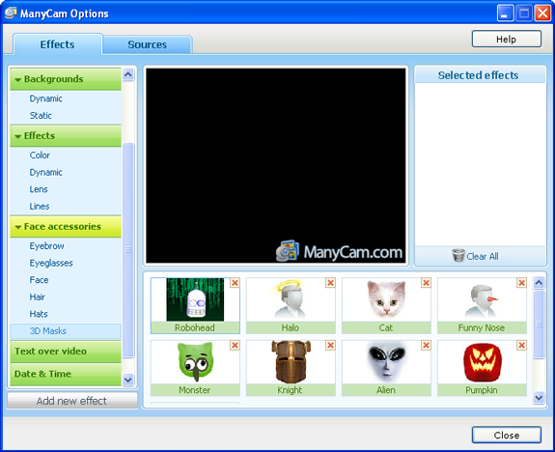Show the Lines effects
This screenshot has height=452, width=555.
point(40,206)
